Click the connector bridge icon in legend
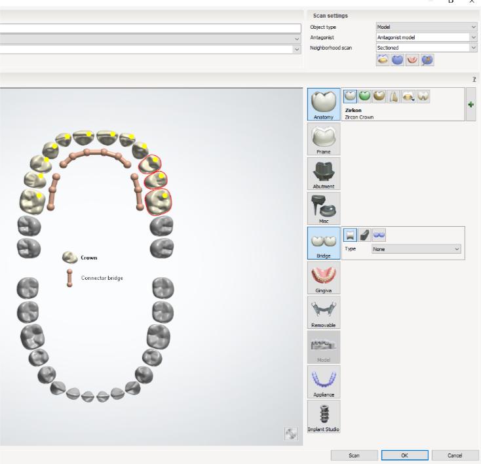 (69, 278)
